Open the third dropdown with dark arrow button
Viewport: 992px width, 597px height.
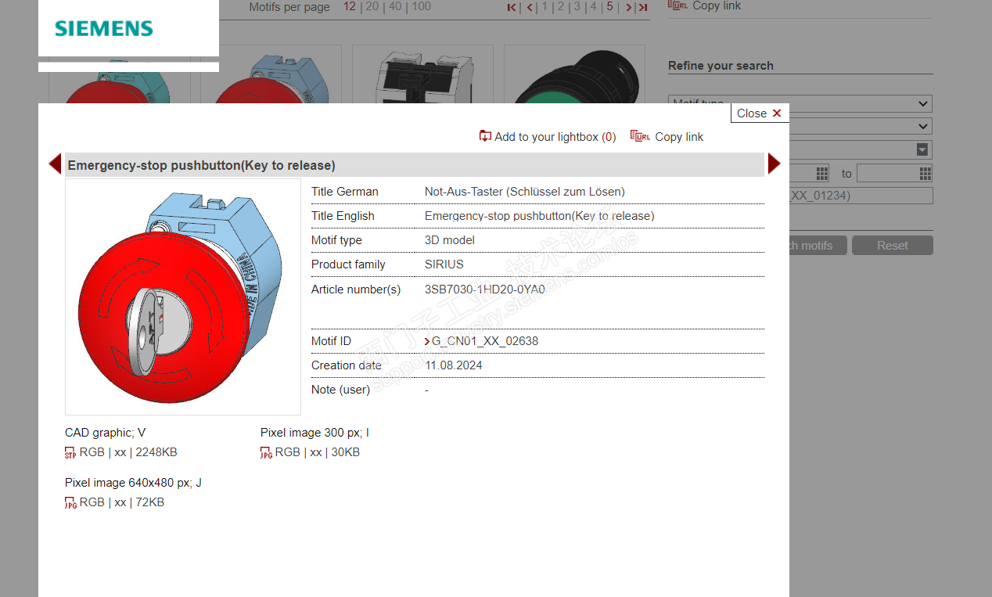click(923, 149)
